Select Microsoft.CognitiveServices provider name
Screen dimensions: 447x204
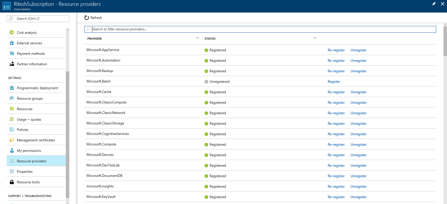point(108,134)
